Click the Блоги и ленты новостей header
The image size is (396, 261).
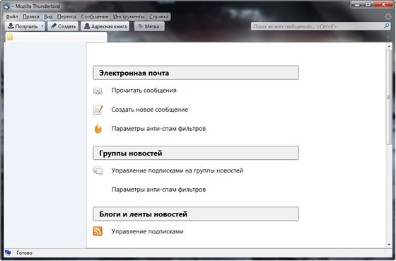coord(196,214)
